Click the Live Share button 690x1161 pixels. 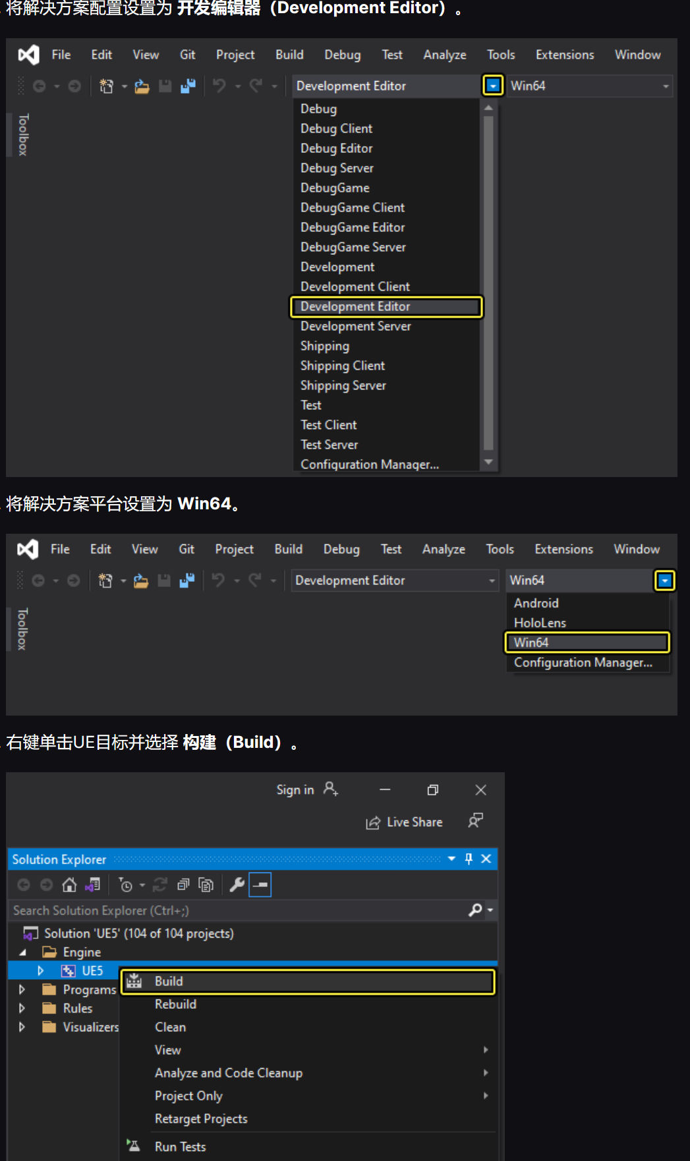[x=404, y=822]
